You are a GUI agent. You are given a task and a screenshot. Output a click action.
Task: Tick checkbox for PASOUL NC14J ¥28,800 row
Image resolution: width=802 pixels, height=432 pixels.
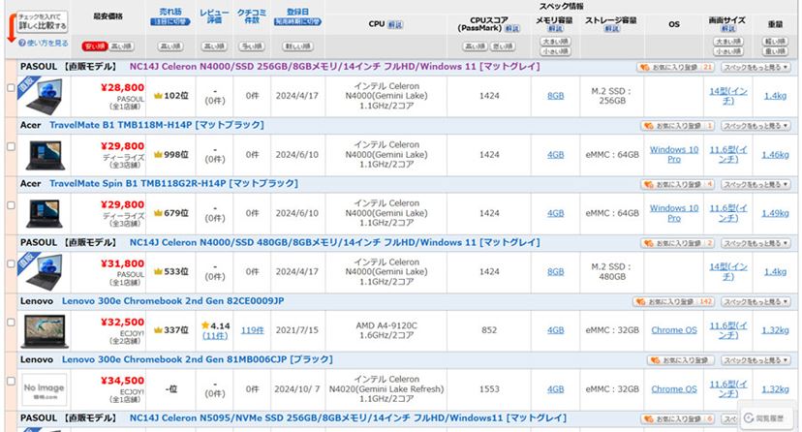(11, 88)
